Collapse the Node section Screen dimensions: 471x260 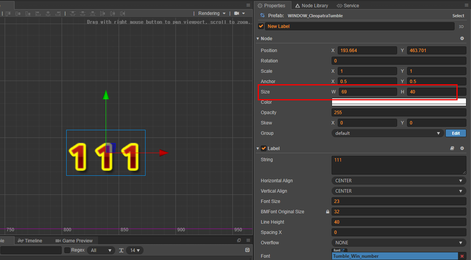(x=258, y=39)
